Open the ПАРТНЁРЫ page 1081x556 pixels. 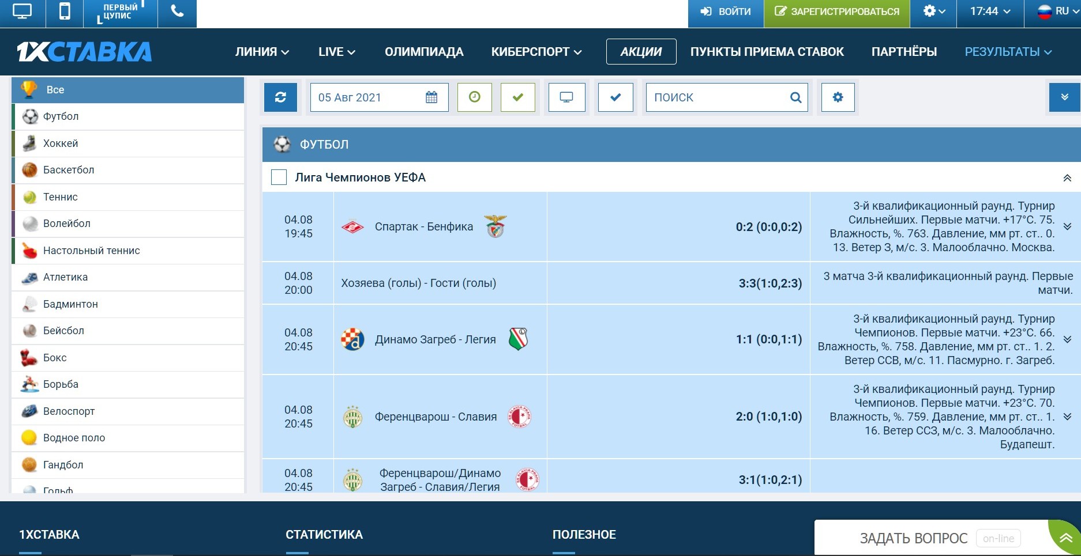904,52
